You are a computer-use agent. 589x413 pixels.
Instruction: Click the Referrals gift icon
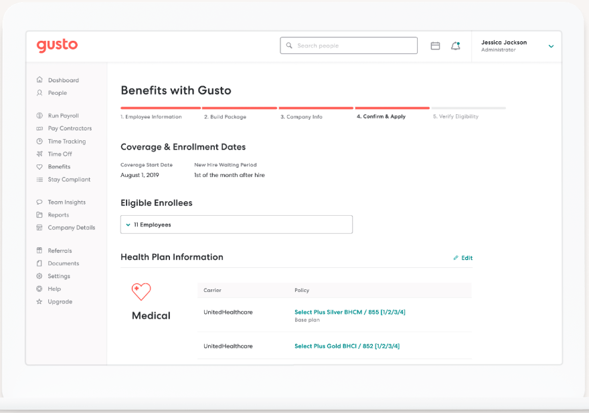(39, 250)
